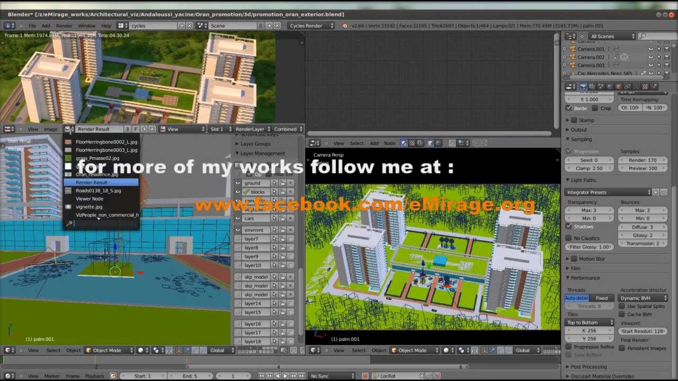Open the RenderLayer dropdown
Viewport: 678px width, 381px height.
point(252,129)
